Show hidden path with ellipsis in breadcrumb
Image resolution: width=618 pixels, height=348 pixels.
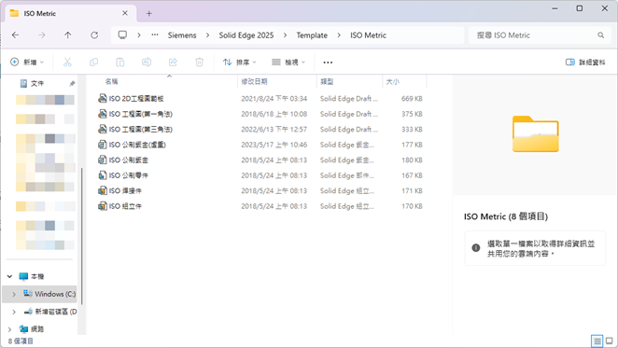click(155, 35)
